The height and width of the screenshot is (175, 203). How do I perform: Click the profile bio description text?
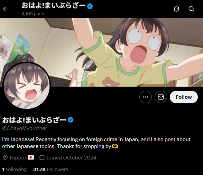[96, 143]
